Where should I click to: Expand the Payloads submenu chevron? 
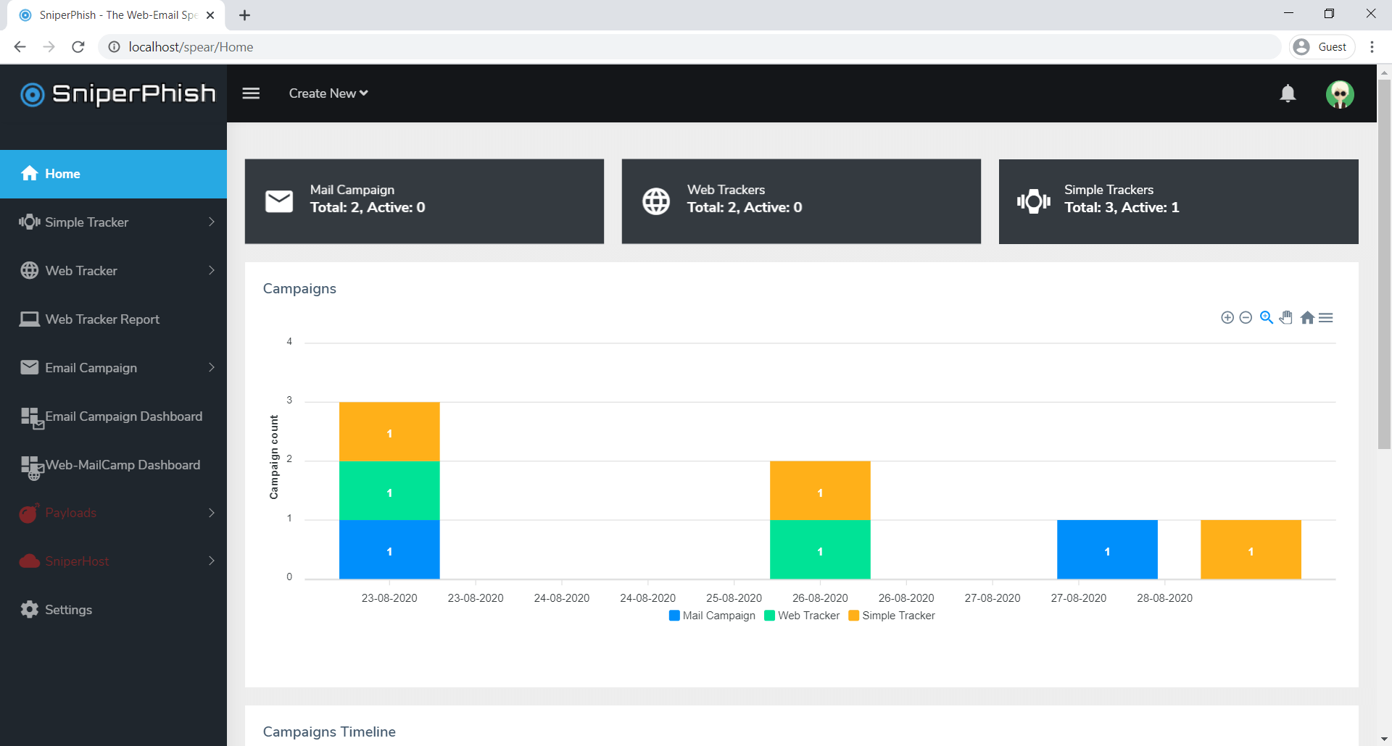tap(212, 513)
